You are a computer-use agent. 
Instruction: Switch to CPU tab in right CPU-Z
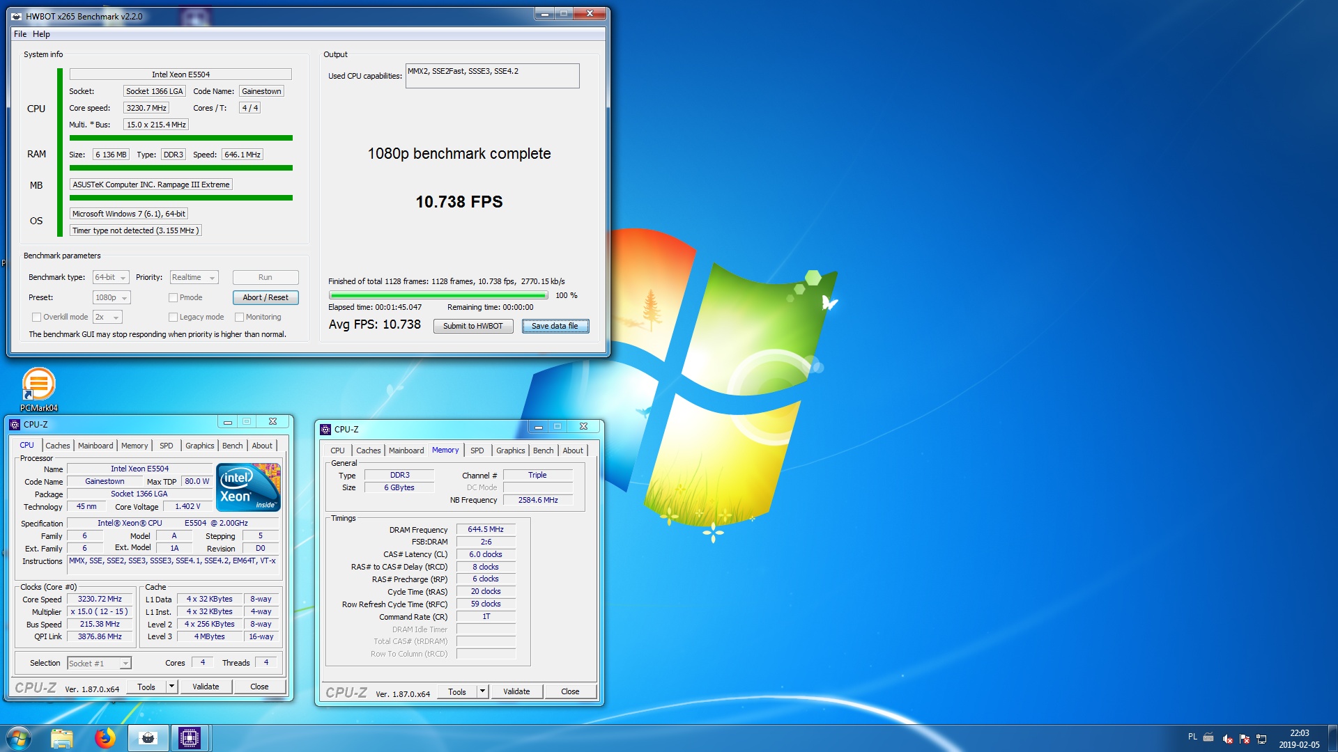point(337,451)
